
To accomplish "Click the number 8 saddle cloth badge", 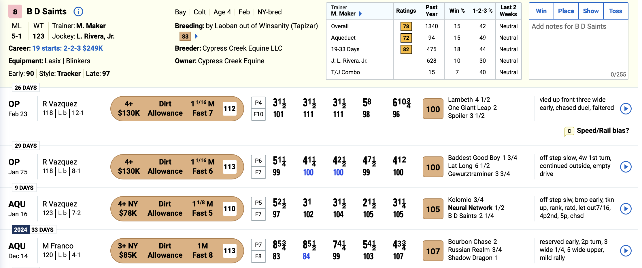I will (15, 12).
